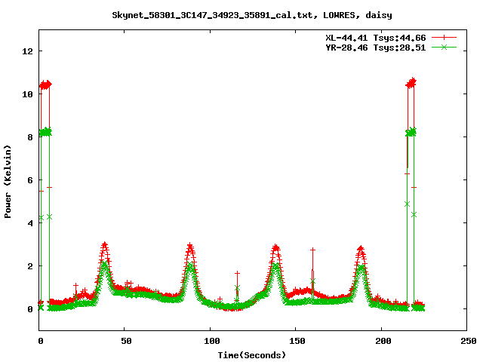Viewport: 483px width, 362px height.
Task: Click the Power (Kelvin) y-axis label
Action: point(8,182)
